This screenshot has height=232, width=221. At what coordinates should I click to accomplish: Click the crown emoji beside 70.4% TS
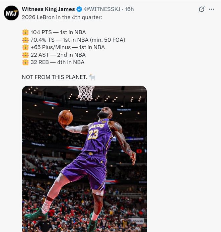(x=25, y=40)
